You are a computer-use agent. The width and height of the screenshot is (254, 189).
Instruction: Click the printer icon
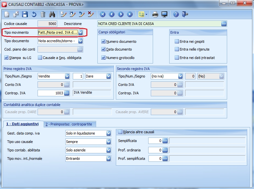click(155, 14)
